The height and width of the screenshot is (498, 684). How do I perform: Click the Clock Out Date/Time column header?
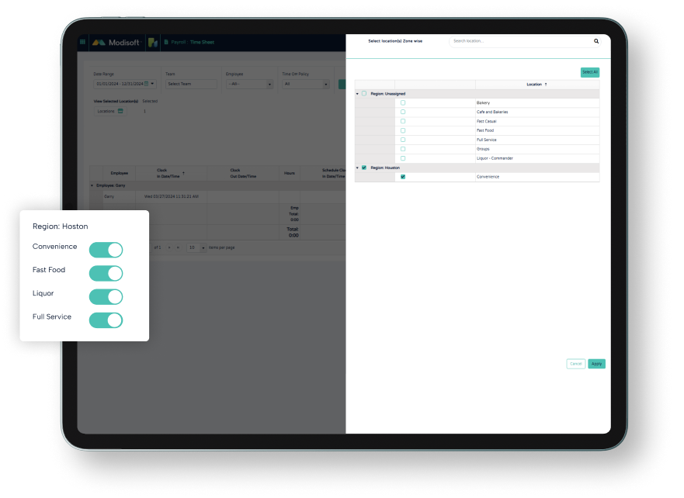[243, 173]
